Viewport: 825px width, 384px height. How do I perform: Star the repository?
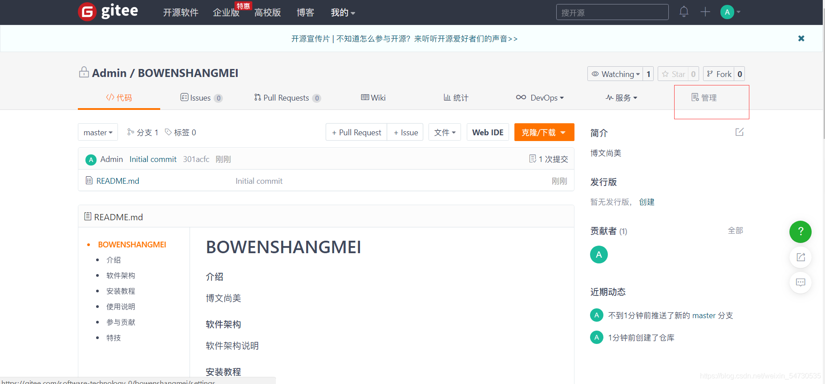click(x=673, y=74)
